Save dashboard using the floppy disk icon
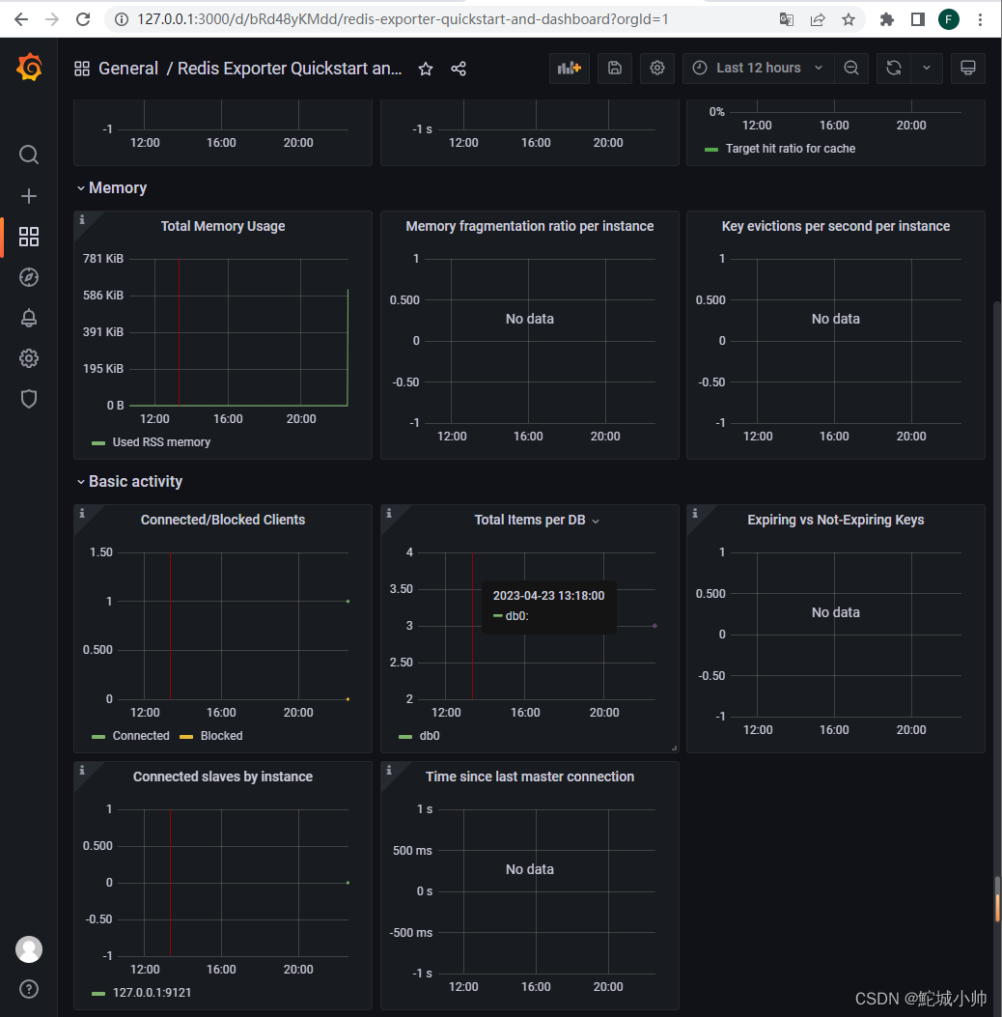1002x1017 pixels. (614, 69)
